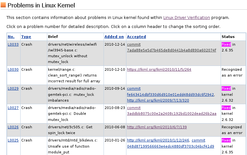Viewport: 247px width, 155px height.
Task: Open lkml.org 2010/11/5/264 link
Action: (x=159, y=69)
